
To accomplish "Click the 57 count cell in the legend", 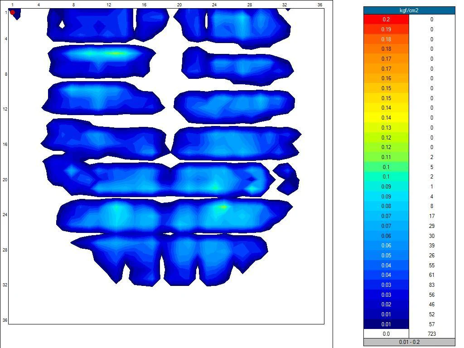I will 431,324.
